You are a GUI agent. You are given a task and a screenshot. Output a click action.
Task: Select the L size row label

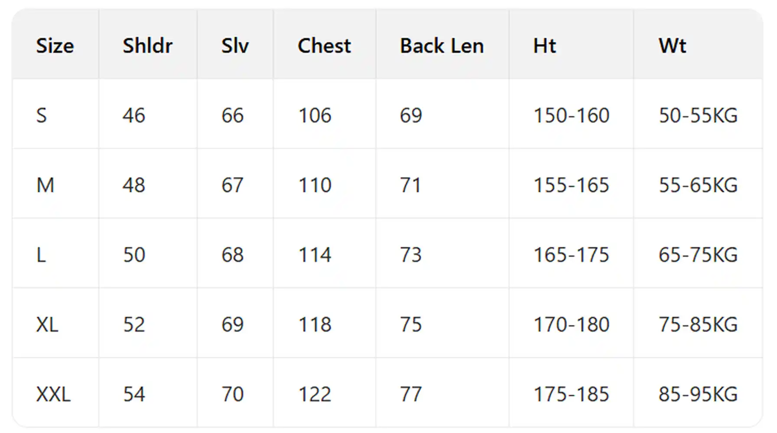[x=41, y=255]
